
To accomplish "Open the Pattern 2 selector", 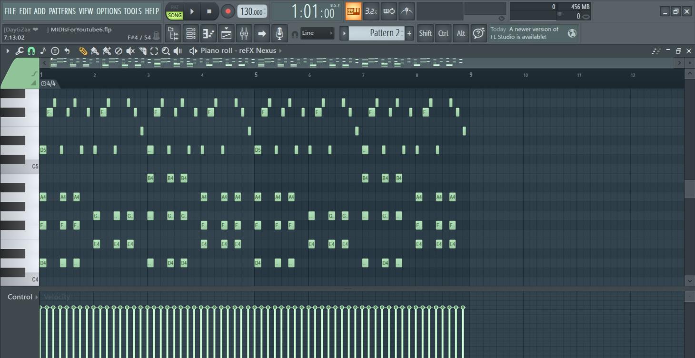I will 377,33.
